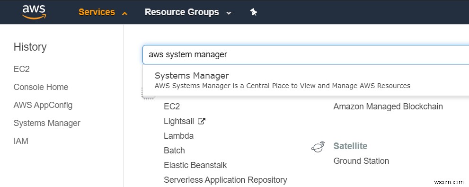The width and height of the screenshot is (469, 187).
Task: Open the Lambda service
Action: 178,136
